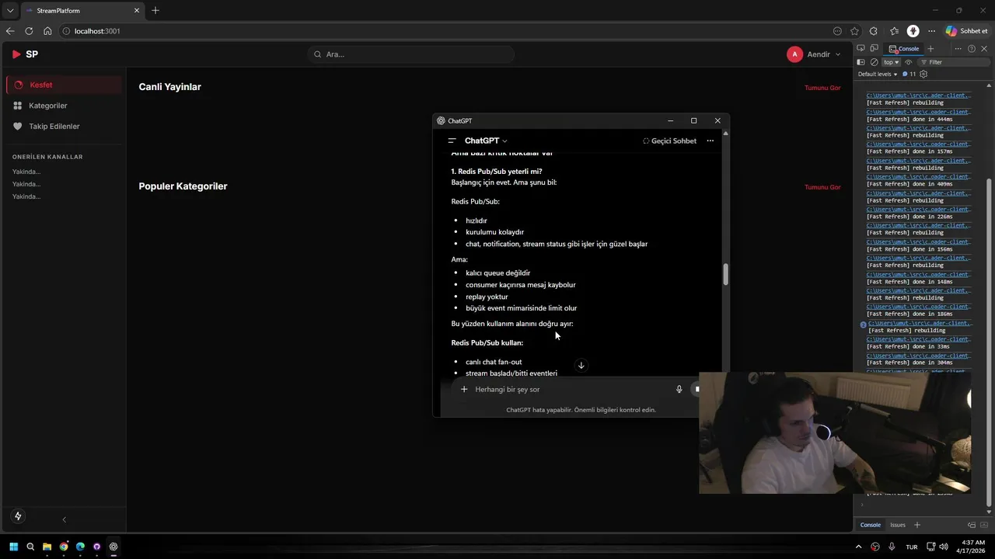The image size is (995, 559).
Task: Clear the console with circle-slash icon
Action: coord(874,62)
